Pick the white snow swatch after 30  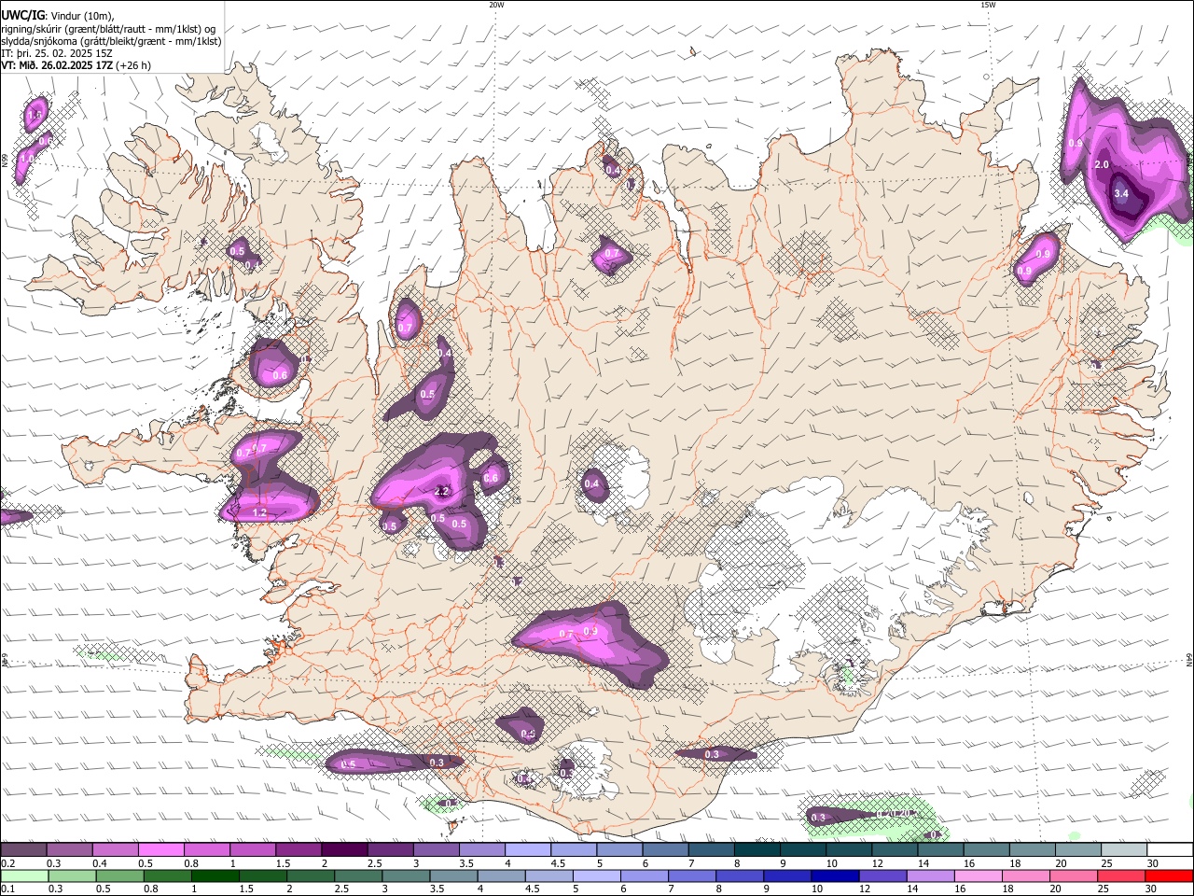click(x=1171, y=850)
